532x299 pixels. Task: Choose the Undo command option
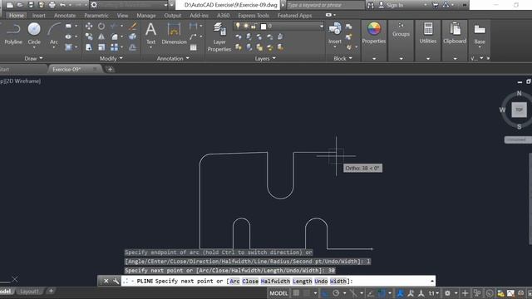pyautogui.click(x=321, y=281)
